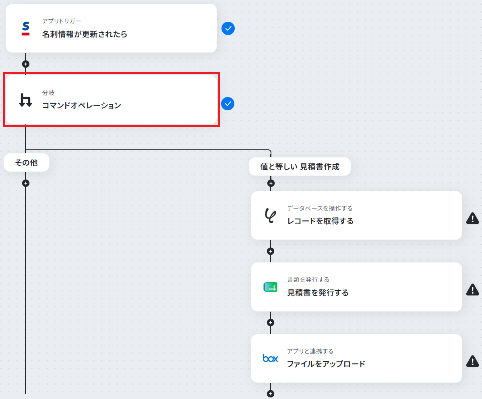Viewport: 482px width, 399px height.
Task: Select the その他 branch label
Action: coord(27,162)
